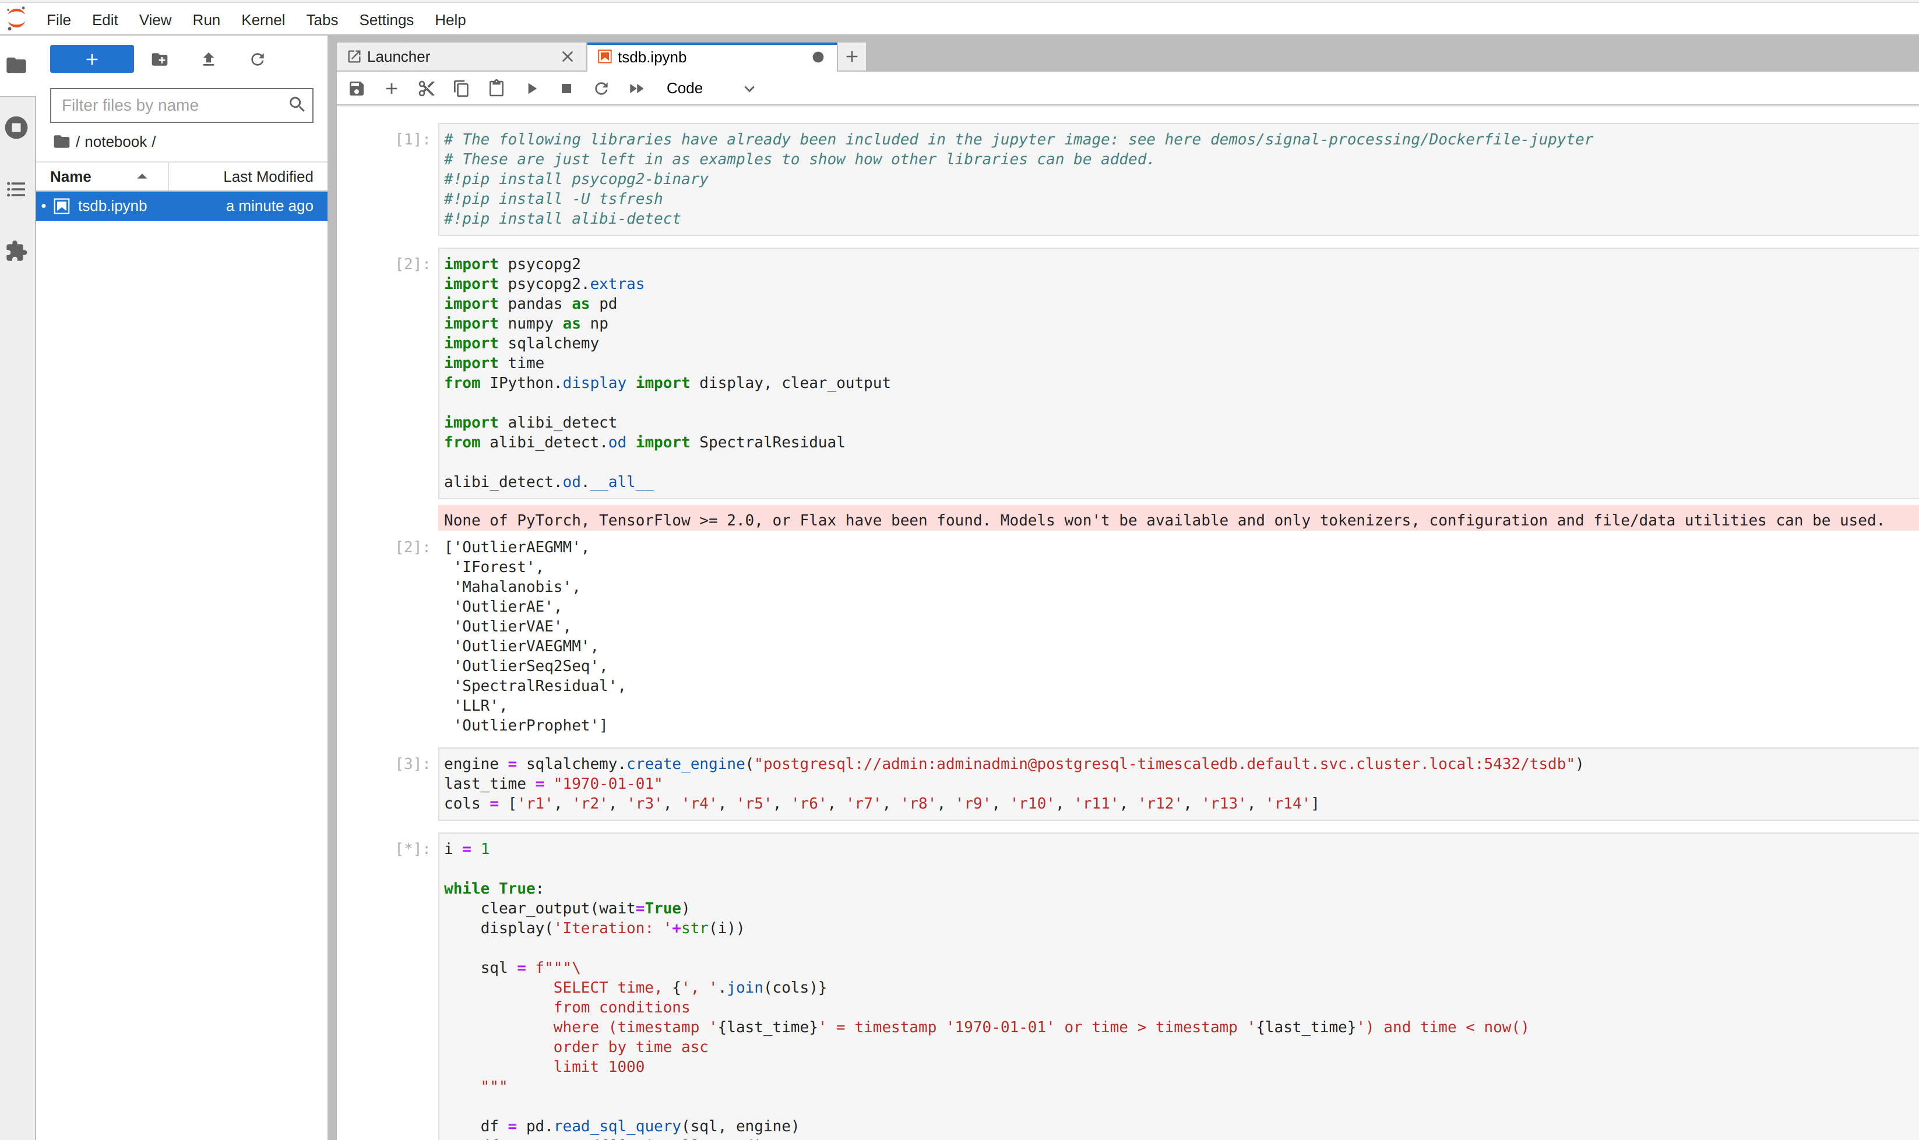Sort files by Name column
Viewport: 1919px width, 1140px height.
pos(71,177)
